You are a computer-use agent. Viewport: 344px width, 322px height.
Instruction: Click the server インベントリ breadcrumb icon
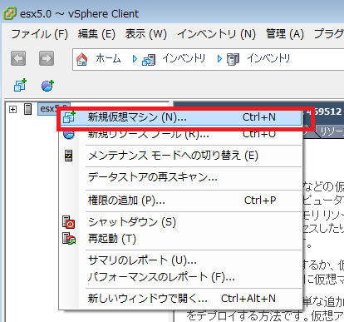click(x=233, y=59)
